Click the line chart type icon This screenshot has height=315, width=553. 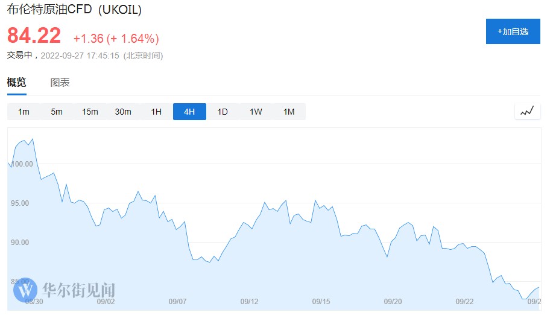(x=528, y=111)
